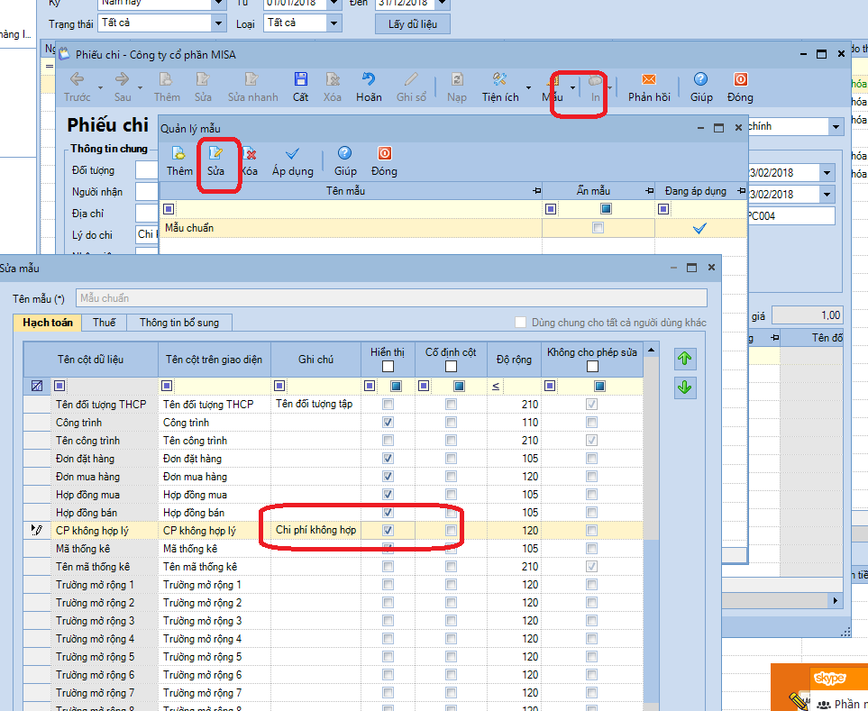Click the Trước (previous) arrow icon in Phiếu chi

[77, 79]
